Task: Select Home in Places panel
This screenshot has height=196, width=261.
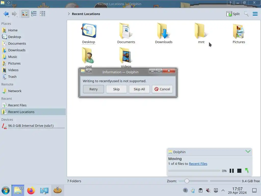Action: pyautogui.click(x=33, y=30)
